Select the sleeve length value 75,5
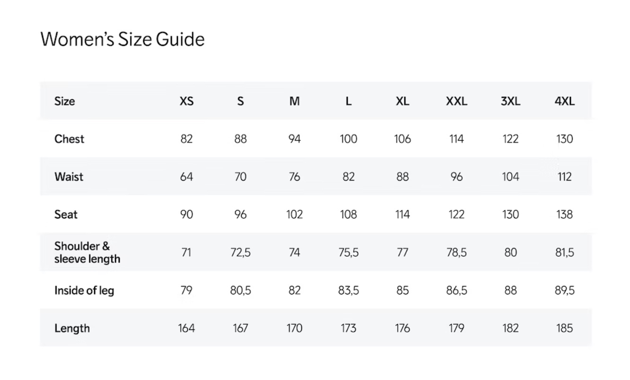This screenshot has height=380, width=630. (x=348, y=252)
